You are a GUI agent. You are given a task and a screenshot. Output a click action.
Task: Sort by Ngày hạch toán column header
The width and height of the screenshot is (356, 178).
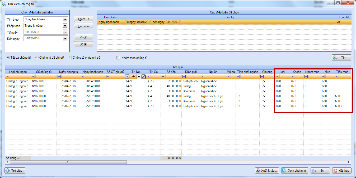[93, 72]
